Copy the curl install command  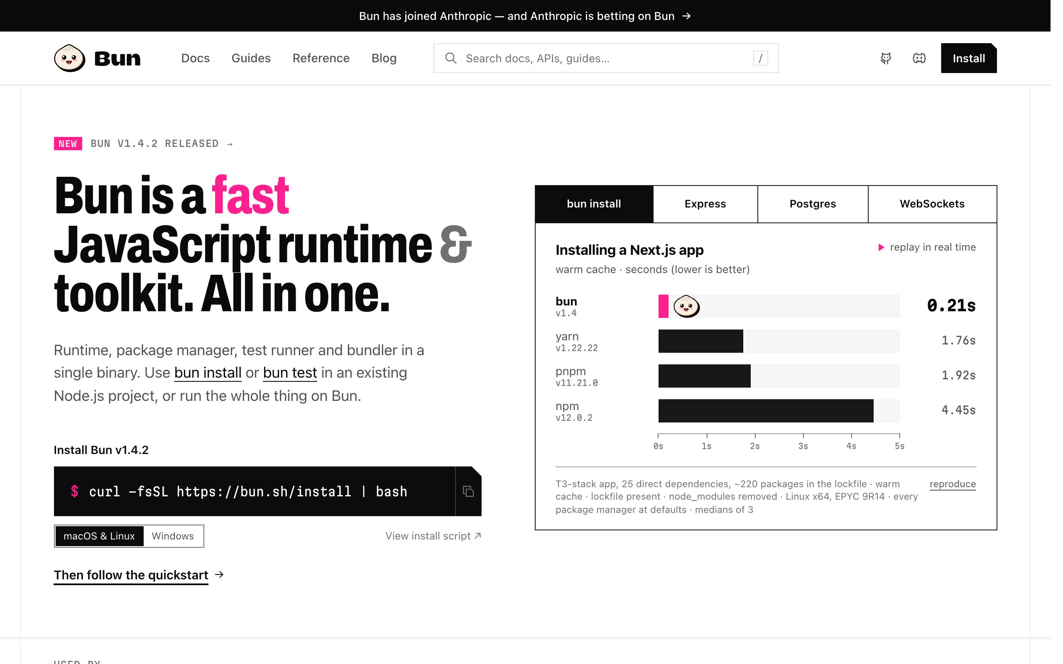pos(468,491)
